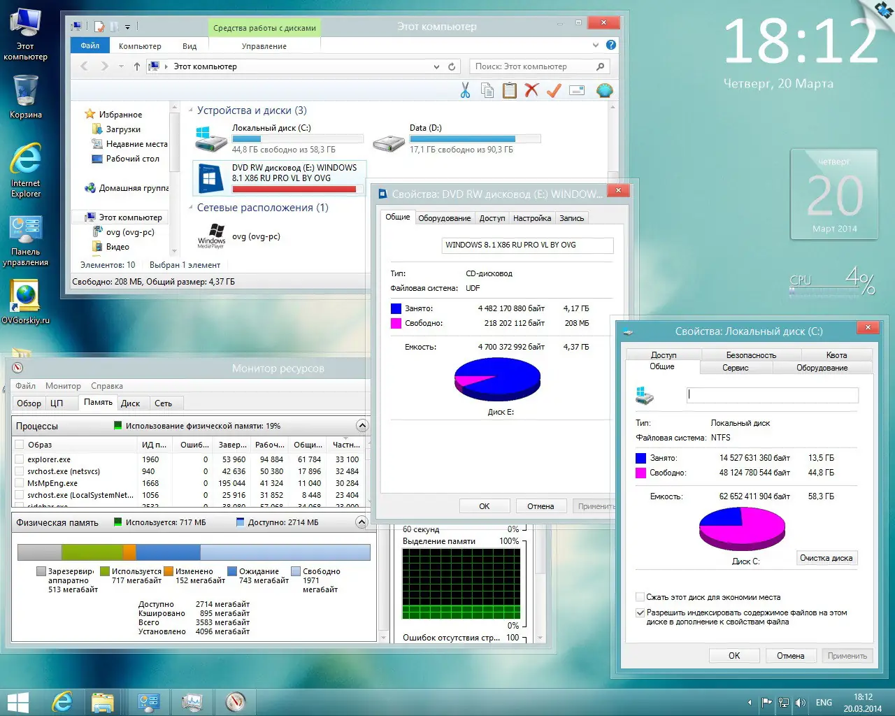Click the Back arrow in Explorer navigation
Image resolution: width=895 pixels, height=716 pixels.
tap(85, 66)
